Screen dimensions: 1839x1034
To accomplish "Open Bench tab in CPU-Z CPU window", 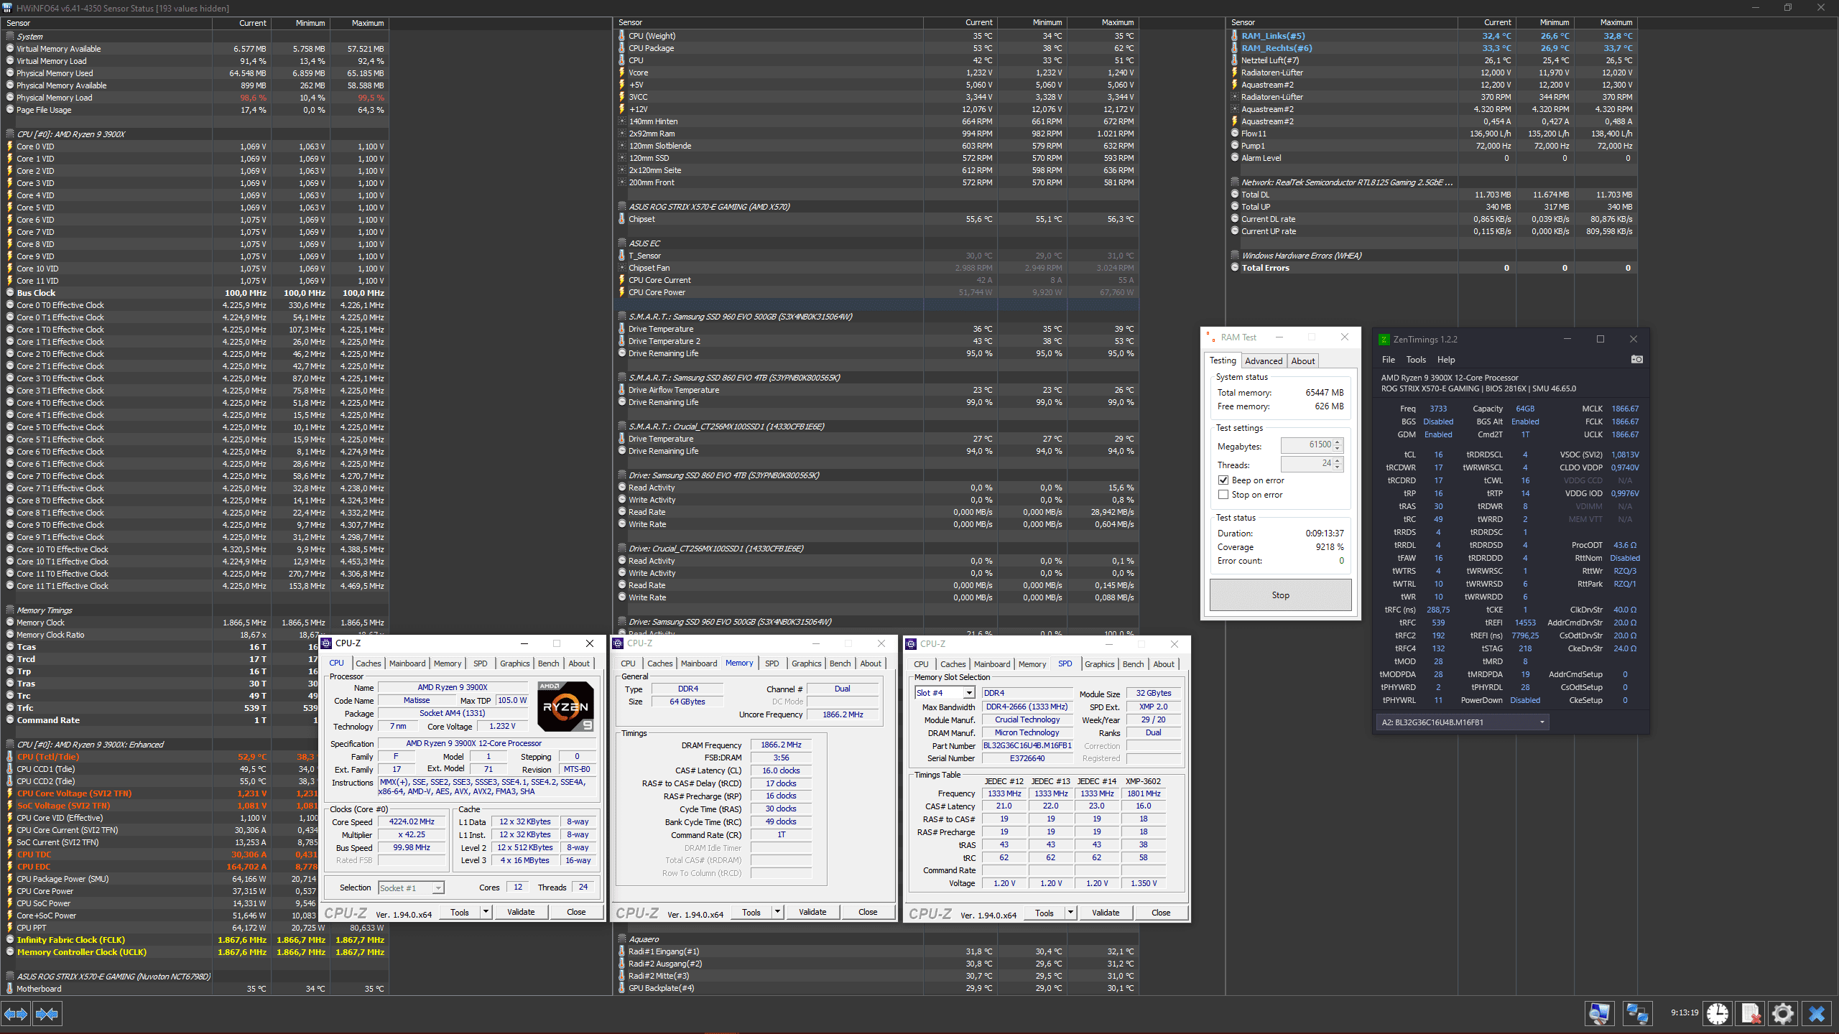I will pos(548,663).
